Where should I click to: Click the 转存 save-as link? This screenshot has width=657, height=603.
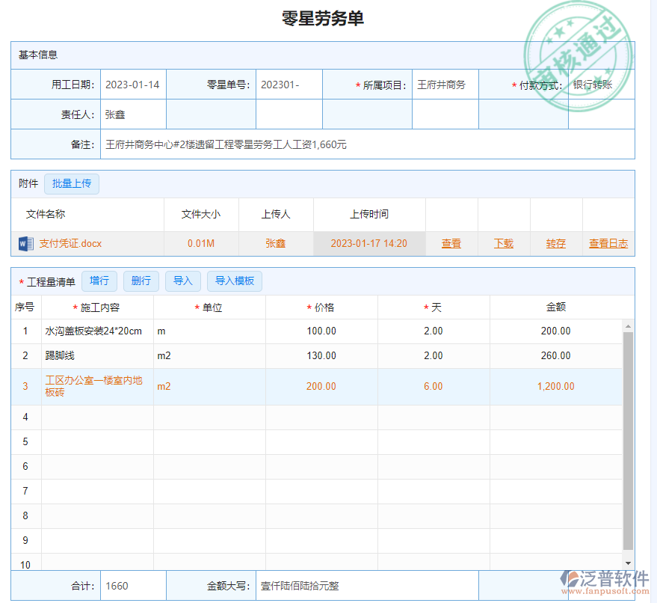click(556, 243)
